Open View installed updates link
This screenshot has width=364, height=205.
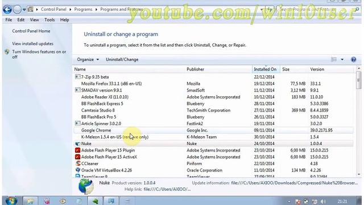click(33, 44)
